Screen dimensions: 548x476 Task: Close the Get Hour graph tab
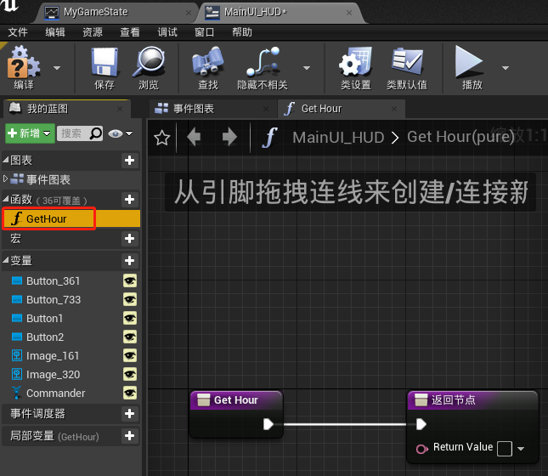click(394, 109)
